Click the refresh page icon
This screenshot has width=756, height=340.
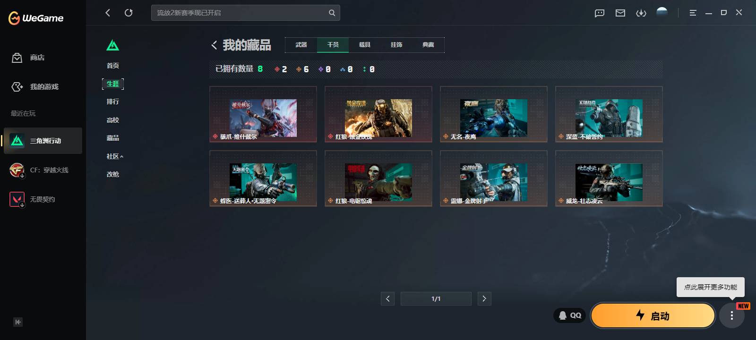point(129,13)
